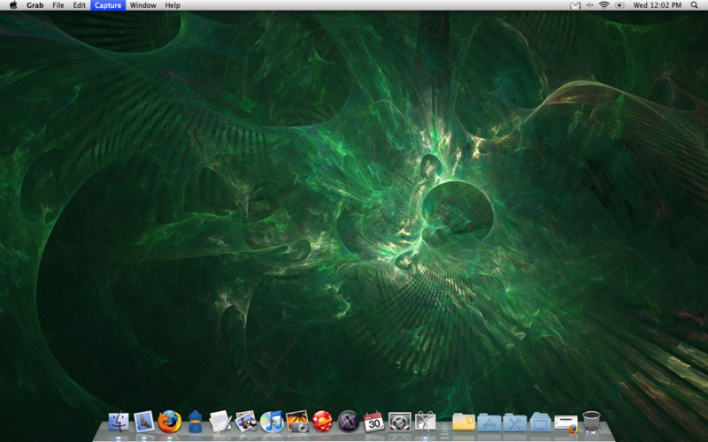Launch the purple X app in Dock
This screenshot has width=708, height=442.
pyautogui.click(x=348, y=422)
